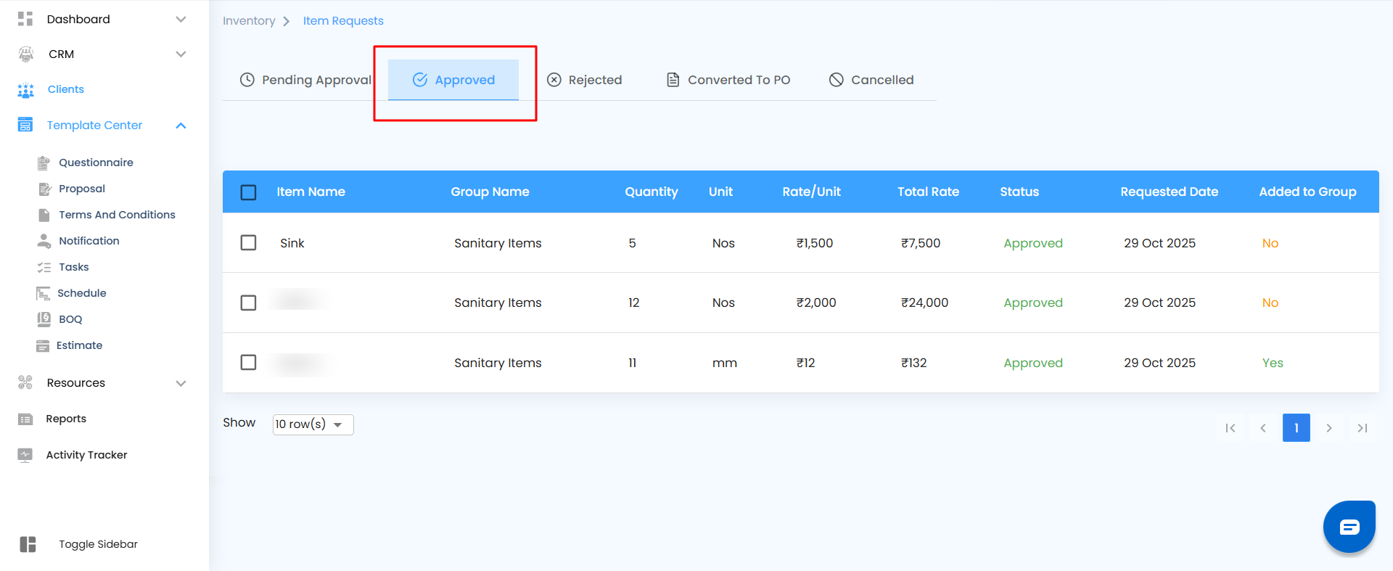Click the clock icon on Pending Approval

tap(247, 80)
